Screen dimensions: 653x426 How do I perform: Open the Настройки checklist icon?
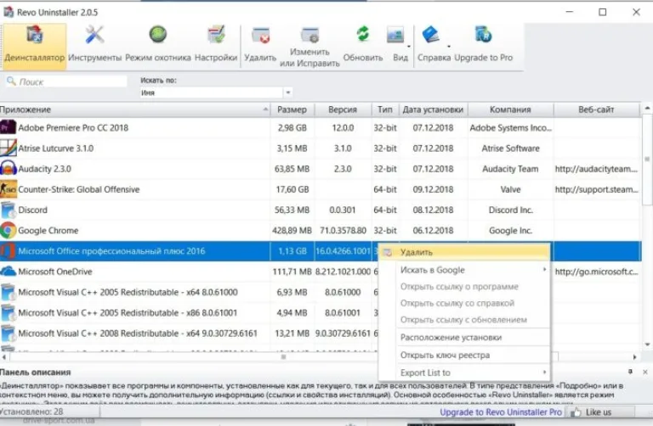[216, 35]
